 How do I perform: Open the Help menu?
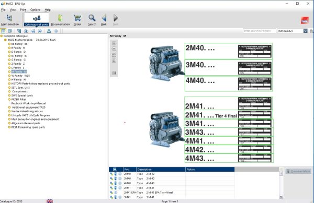pyautogui.click(x=48, y=10)
